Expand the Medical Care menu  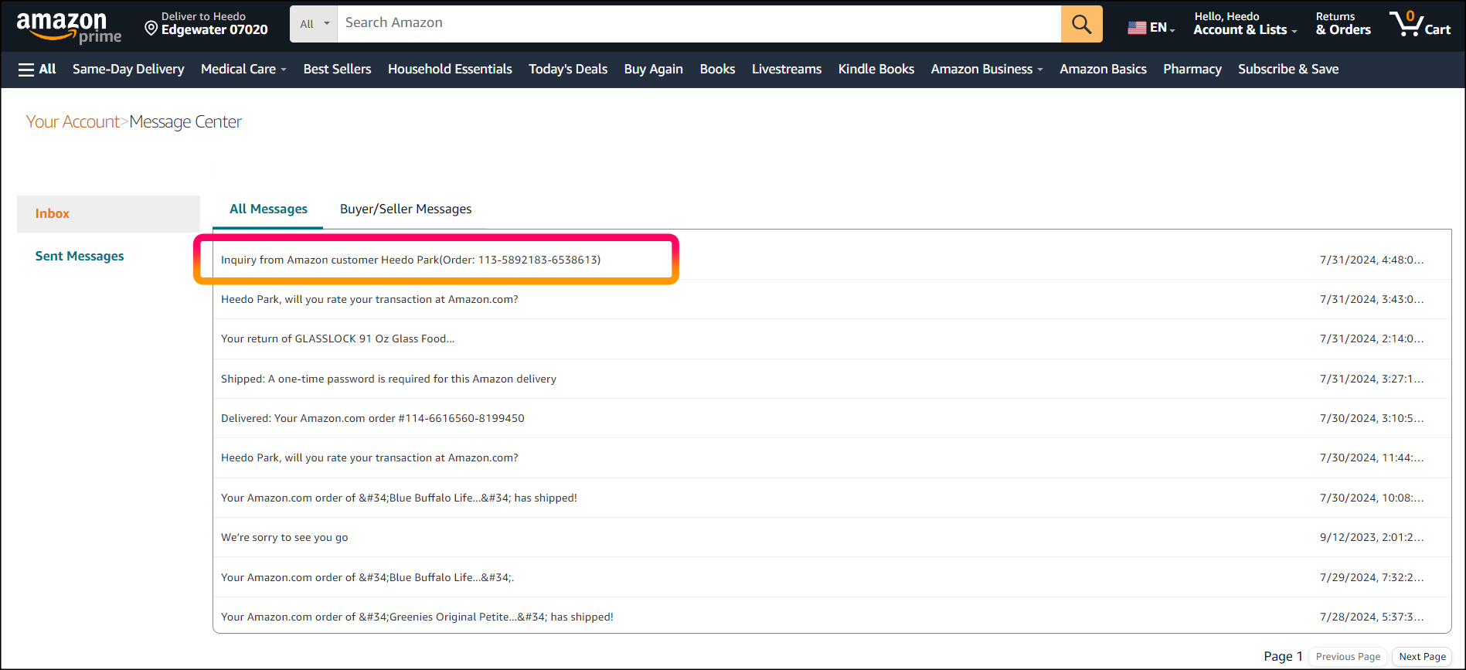243,70
